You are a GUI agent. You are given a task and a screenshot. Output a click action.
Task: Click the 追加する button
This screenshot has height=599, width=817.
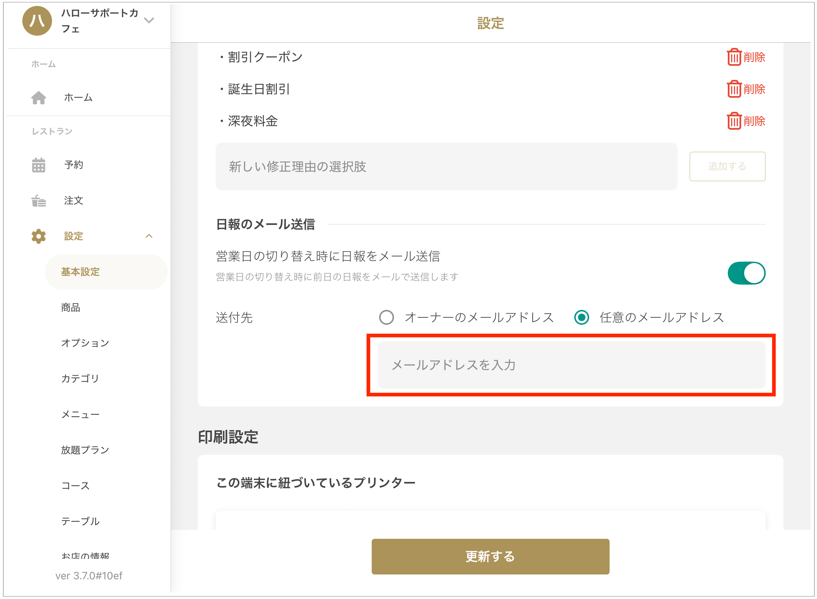tap(727, 166)
